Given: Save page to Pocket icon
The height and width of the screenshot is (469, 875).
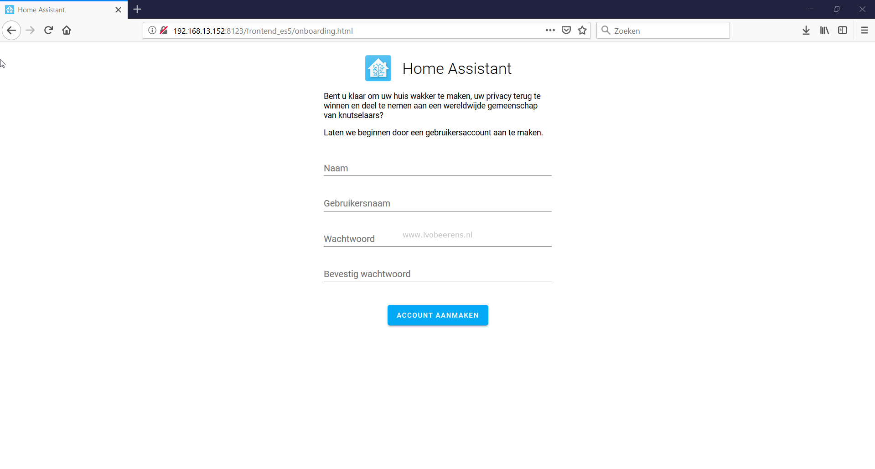Looking at the screenshot, I should [566, 31].
